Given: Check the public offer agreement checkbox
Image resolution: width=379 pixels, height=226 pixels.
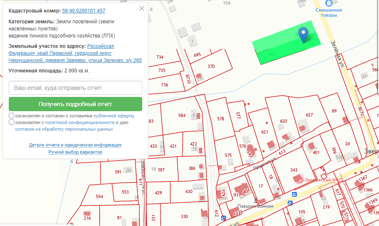Looking at the screenshot, I should (11, 116).
